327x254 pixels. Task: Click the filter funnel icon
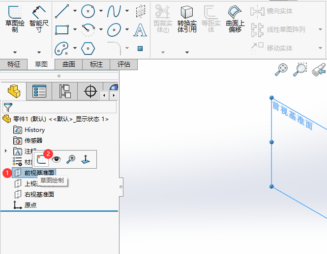pos(8,107)
